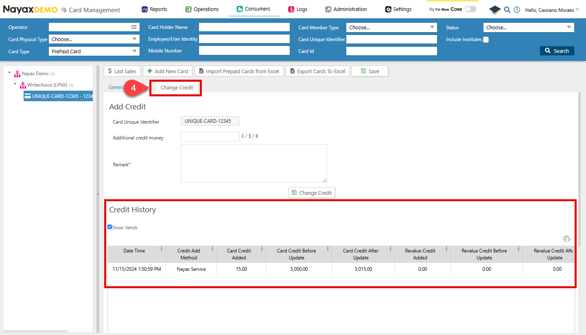Image resolution: width=586 pixels, height=335 pixels.
Task: Click the Mobile Number field
Action: coord(244,51)
